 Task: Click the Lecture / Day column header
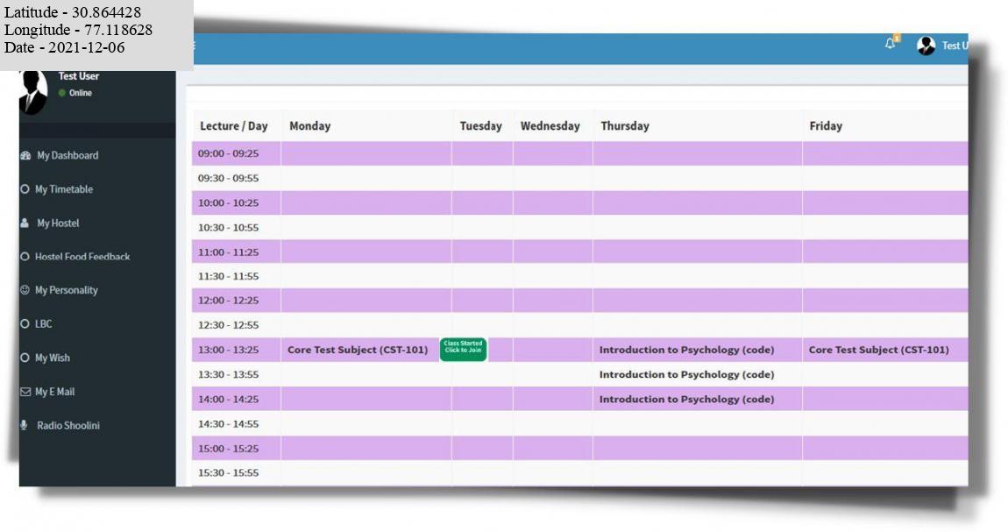pos(234,126)
